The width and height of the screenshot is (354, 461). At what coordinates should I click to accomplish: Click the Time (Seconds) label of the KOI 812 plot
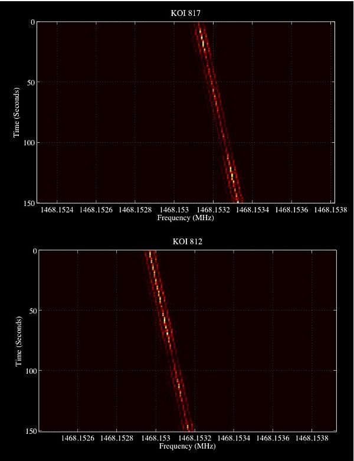18,341
